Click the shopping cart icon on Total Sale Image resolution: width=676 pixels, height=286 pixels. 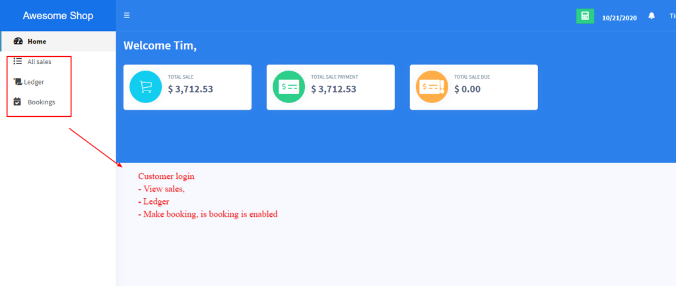145,87
